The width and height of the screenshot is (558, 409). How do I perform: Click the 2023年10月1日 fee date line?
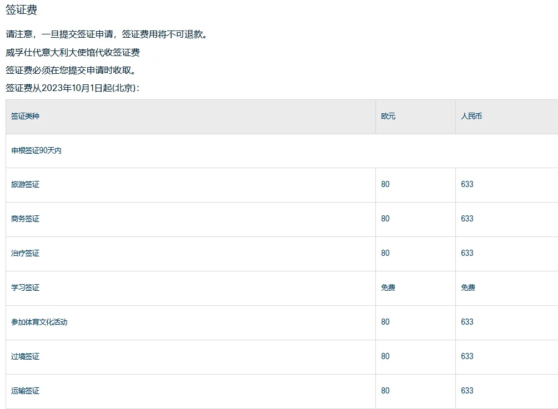point(72,88)
